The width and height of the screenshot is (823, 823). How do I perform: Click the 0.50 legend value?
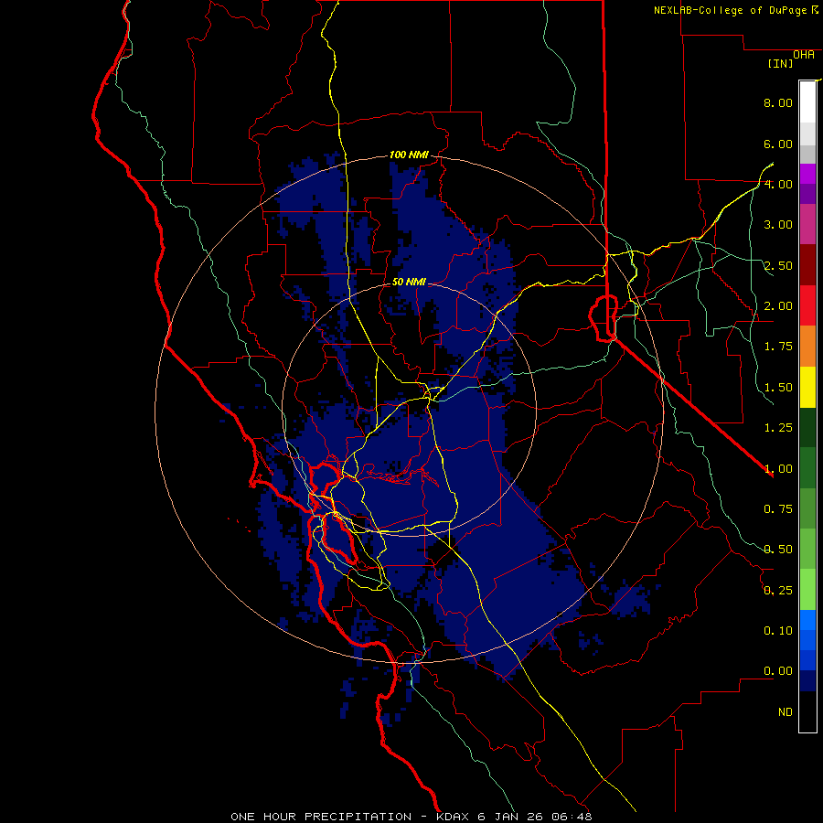tap(778, 550)
